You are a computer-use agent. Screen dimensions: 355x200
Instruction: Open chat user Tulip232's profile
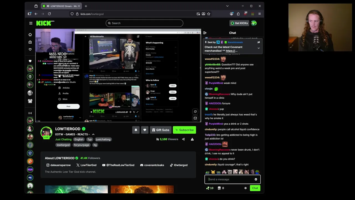[x=210, y=135]
